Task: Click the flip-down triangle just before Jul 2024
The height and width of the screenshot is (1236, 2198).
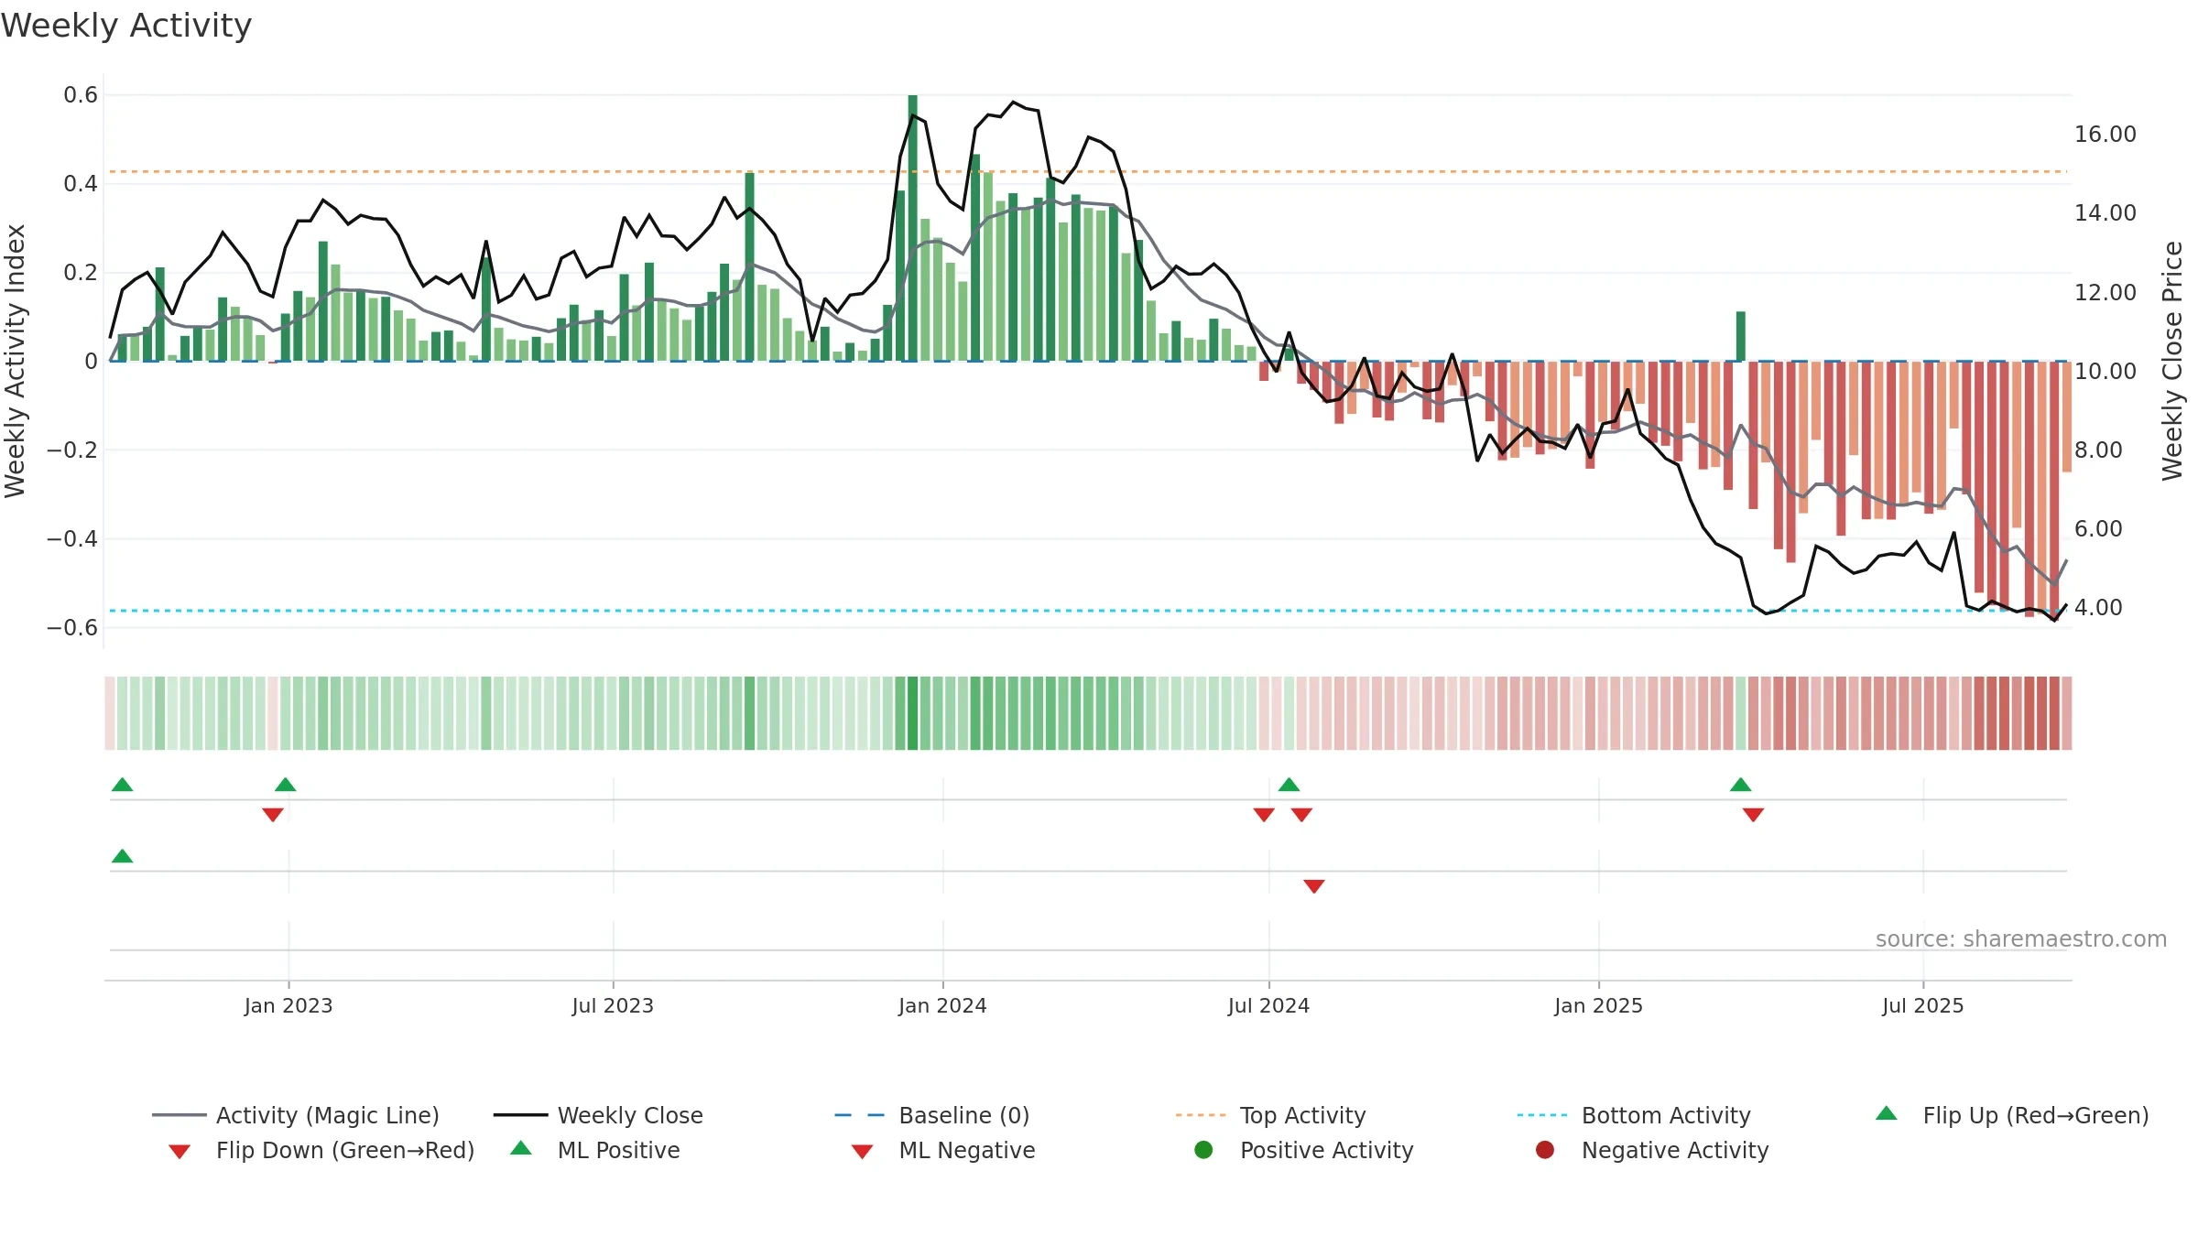Action: pos(1264,815)
